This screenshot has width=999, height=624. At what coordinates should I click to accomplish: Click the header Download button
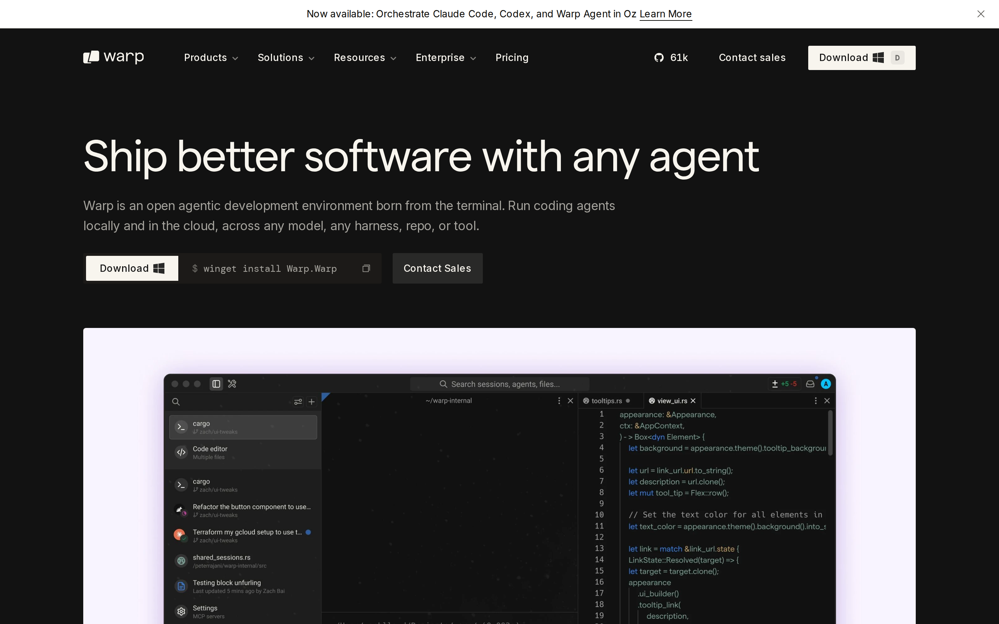pos(862,58)
